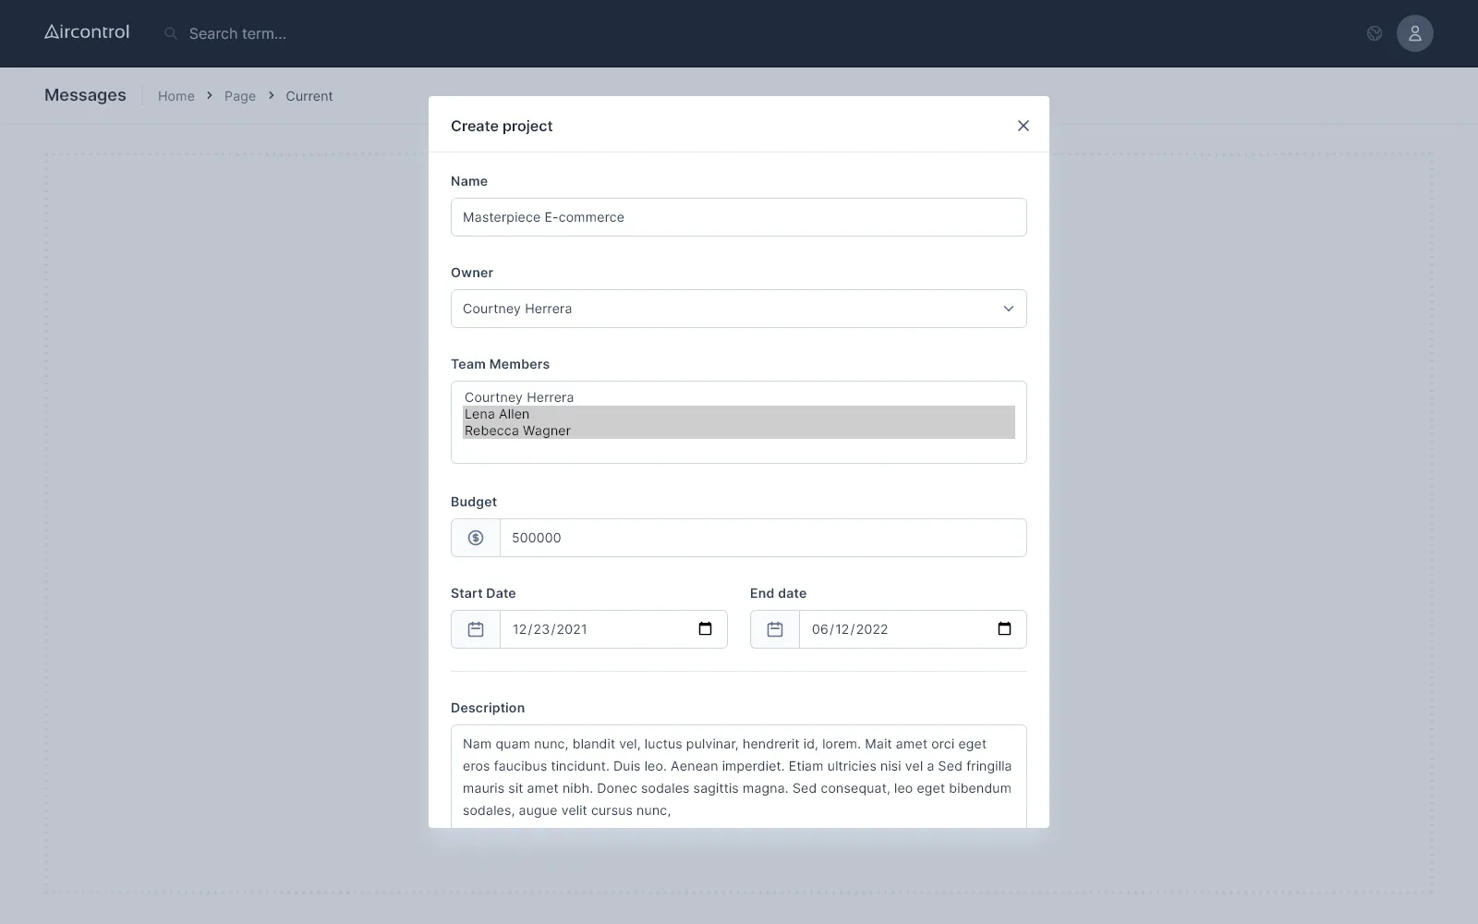1478x924 pixels.
Task: Select Rebecca Wagner in Team Members
Action: point(739,431)
